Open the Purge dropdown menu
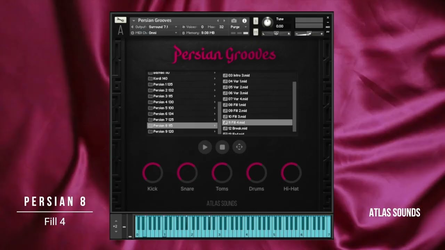 pyautogui.click(x=238, y=27)
